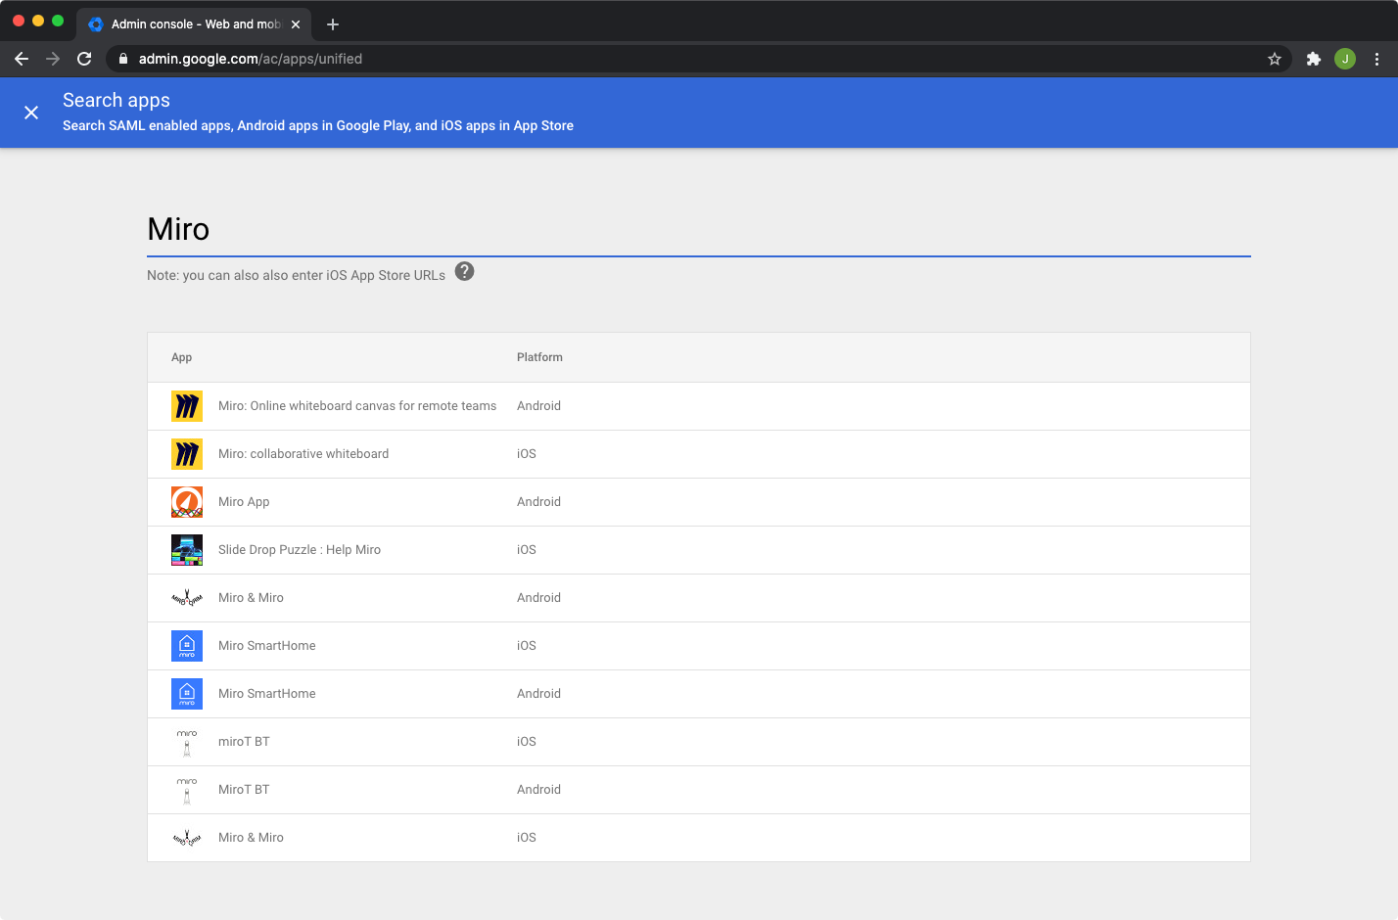Go forward in browser history
Screen dimensions: 1398x920
[x=53, y=59]
